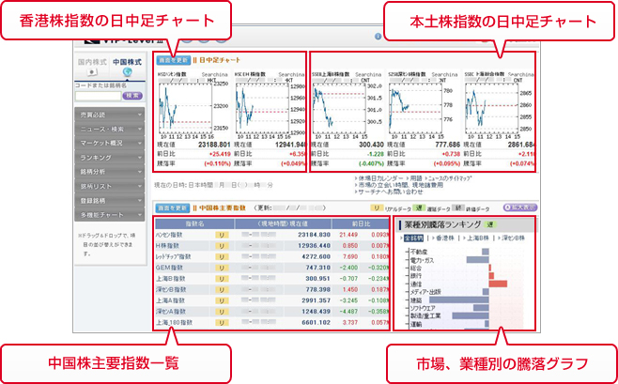Open 市場の立会い時間、現地諸費用 link

pyautogui.click(x=401, y=185)
